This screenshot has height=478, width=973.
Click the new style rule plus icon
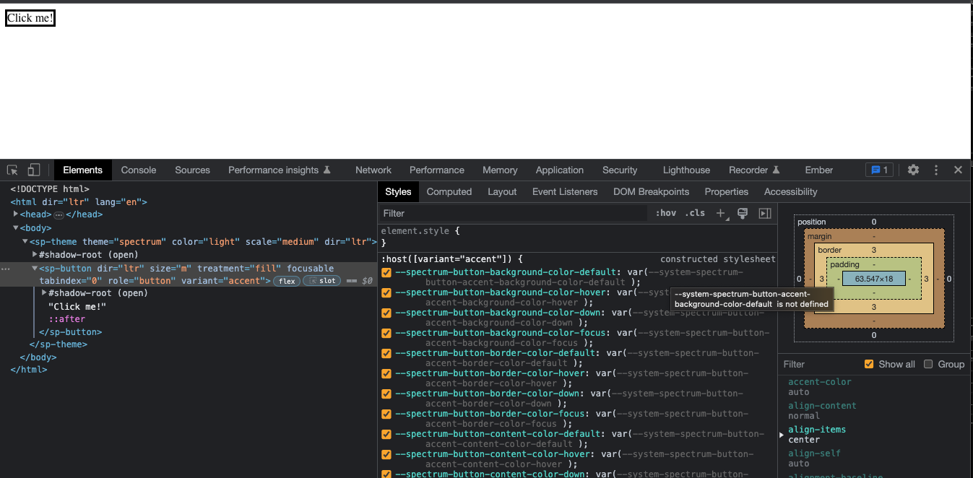[x=721, y=213]
